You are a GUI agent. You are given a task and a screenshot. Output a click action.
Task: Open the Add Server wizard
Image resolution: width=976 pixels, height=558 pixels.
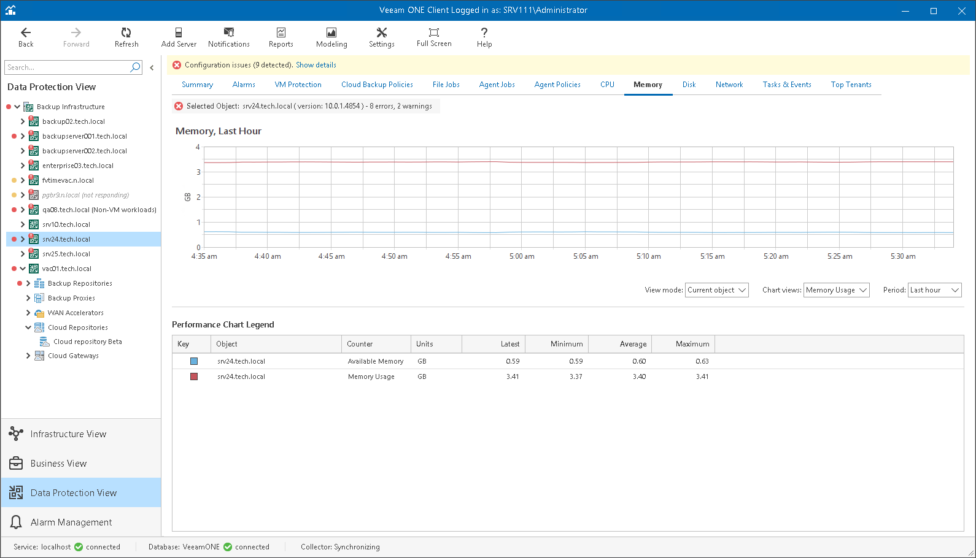click(x=179, y=37)
